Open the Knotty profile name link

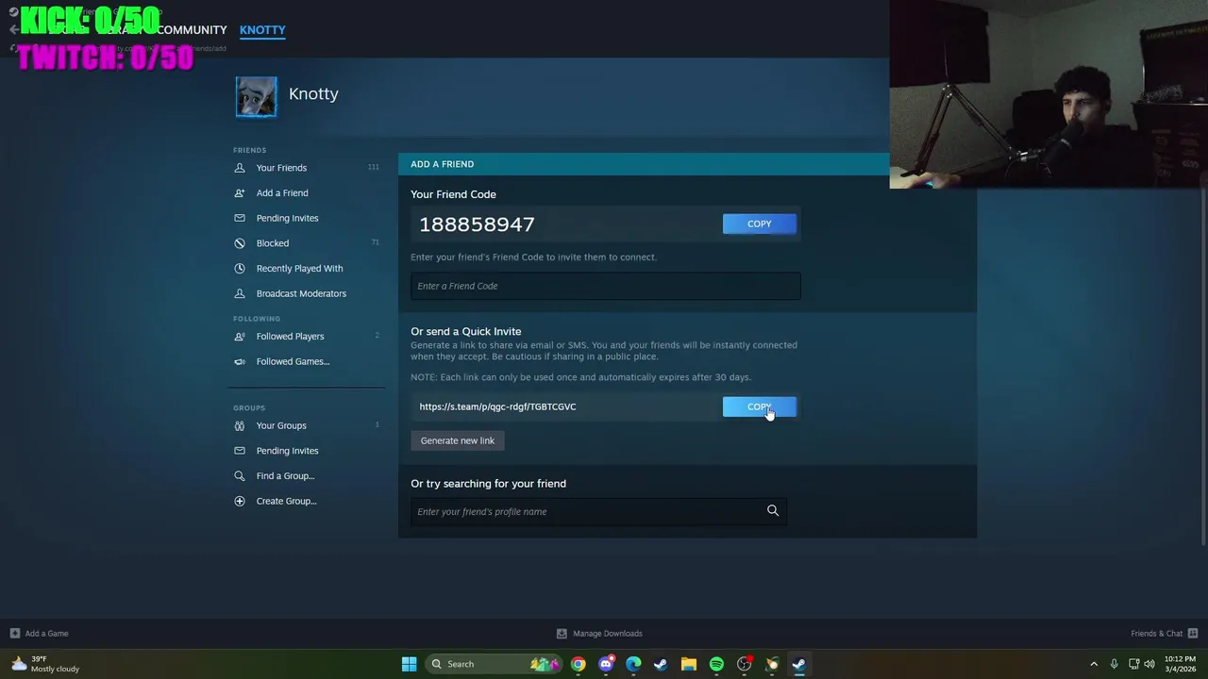(x=313, y=93)
